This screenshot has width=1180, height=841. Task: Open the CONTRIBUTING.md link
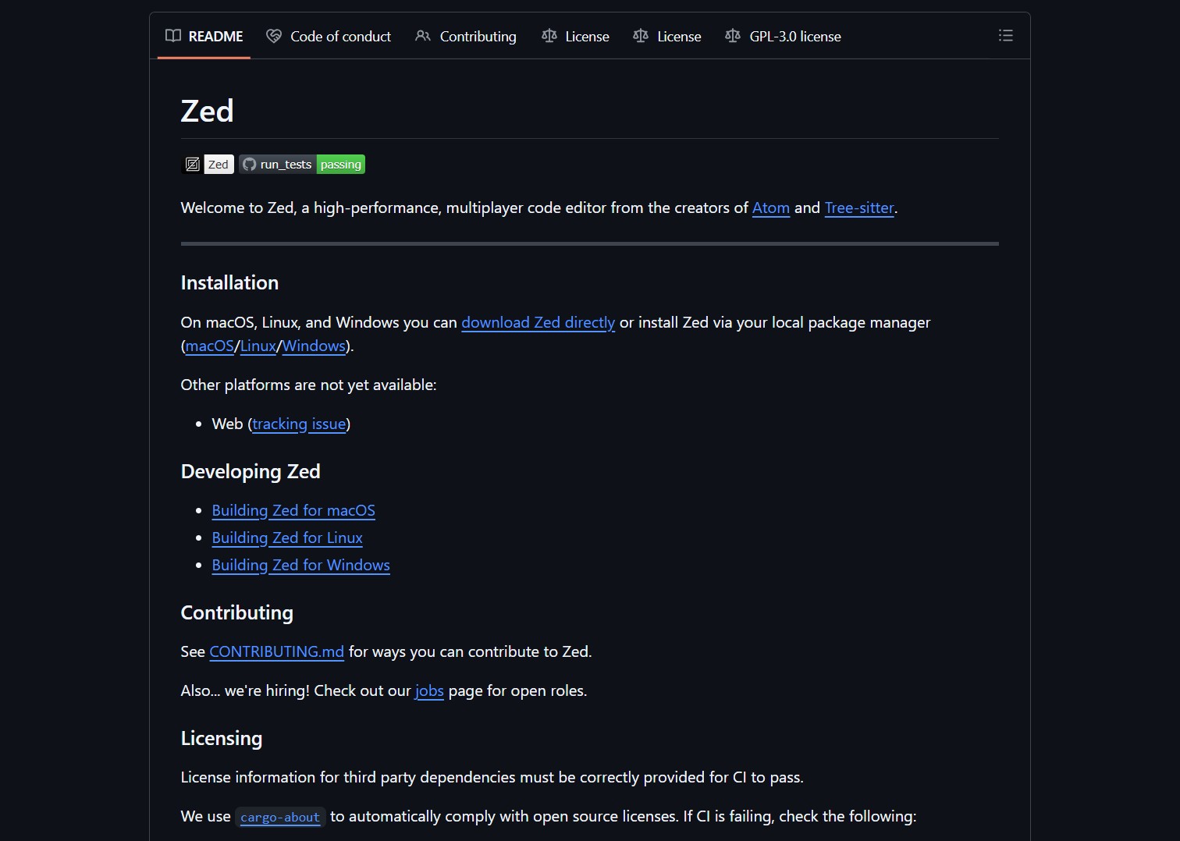click(276, 652)
